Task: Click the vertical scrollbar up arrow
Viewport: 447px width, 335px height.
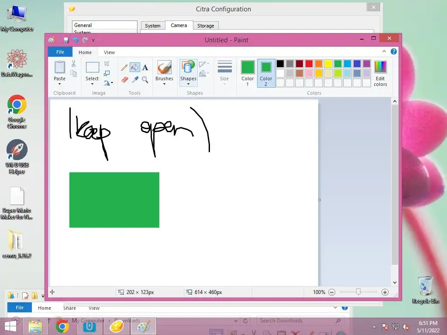Action: pyautogui.click(x=395, y=101)
